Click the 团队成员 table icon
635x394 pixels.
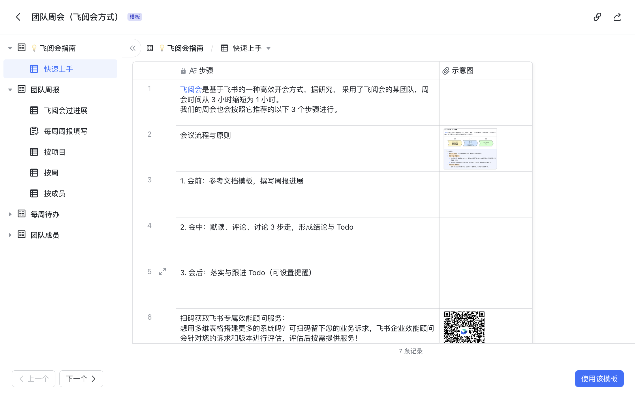pyautogui.click(x=22, y=234)
